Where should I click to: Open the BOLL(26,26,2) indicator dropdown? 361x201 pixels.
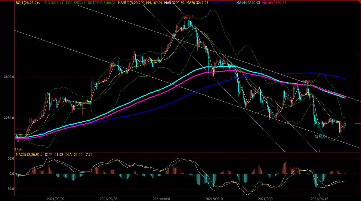coord(40,3)
